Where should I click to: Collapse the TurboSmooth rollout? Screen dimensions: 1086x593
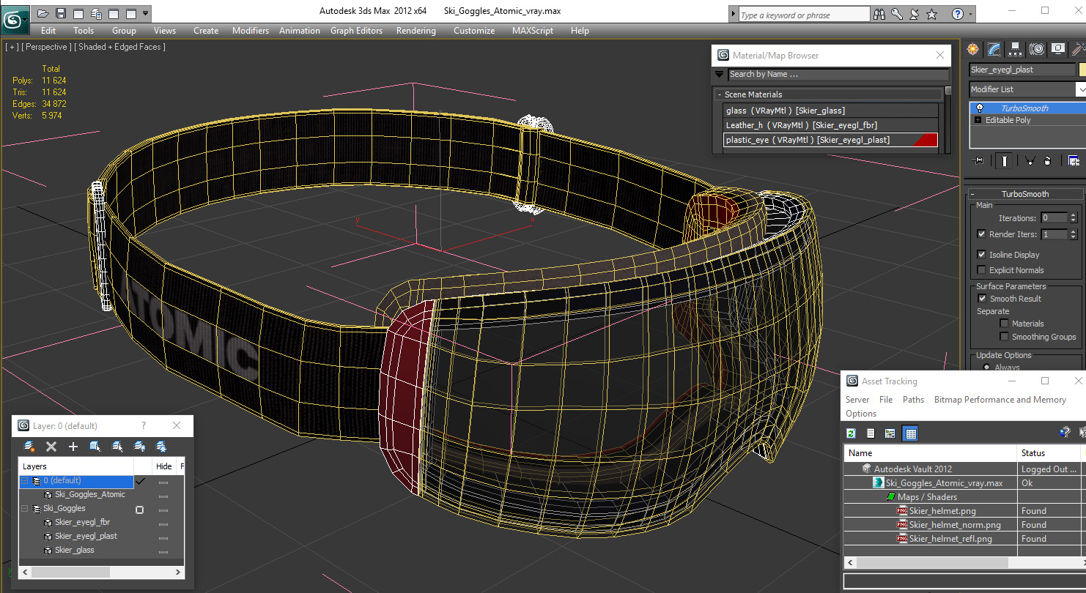click(x=972, y=194)
